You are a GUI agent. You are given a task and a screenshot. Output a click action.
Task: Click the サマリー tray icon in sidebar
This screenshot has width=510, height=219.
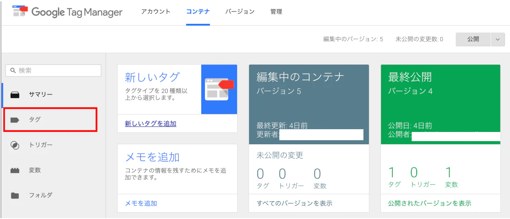pos(15,95)
